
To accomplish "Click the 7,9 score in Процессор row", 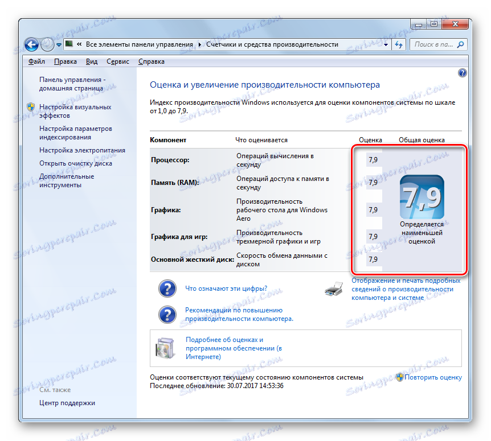I will click(x=373, y=160).
